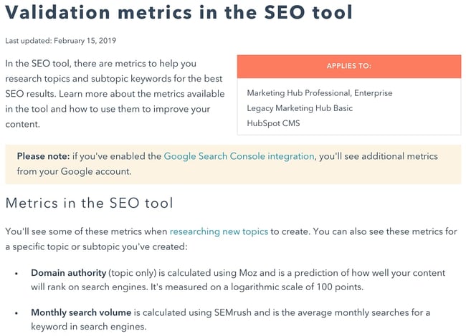Click Legacy Marketing Hub Basic entry
The width and height of the screenshot is (466, 336).
point(300,108)
